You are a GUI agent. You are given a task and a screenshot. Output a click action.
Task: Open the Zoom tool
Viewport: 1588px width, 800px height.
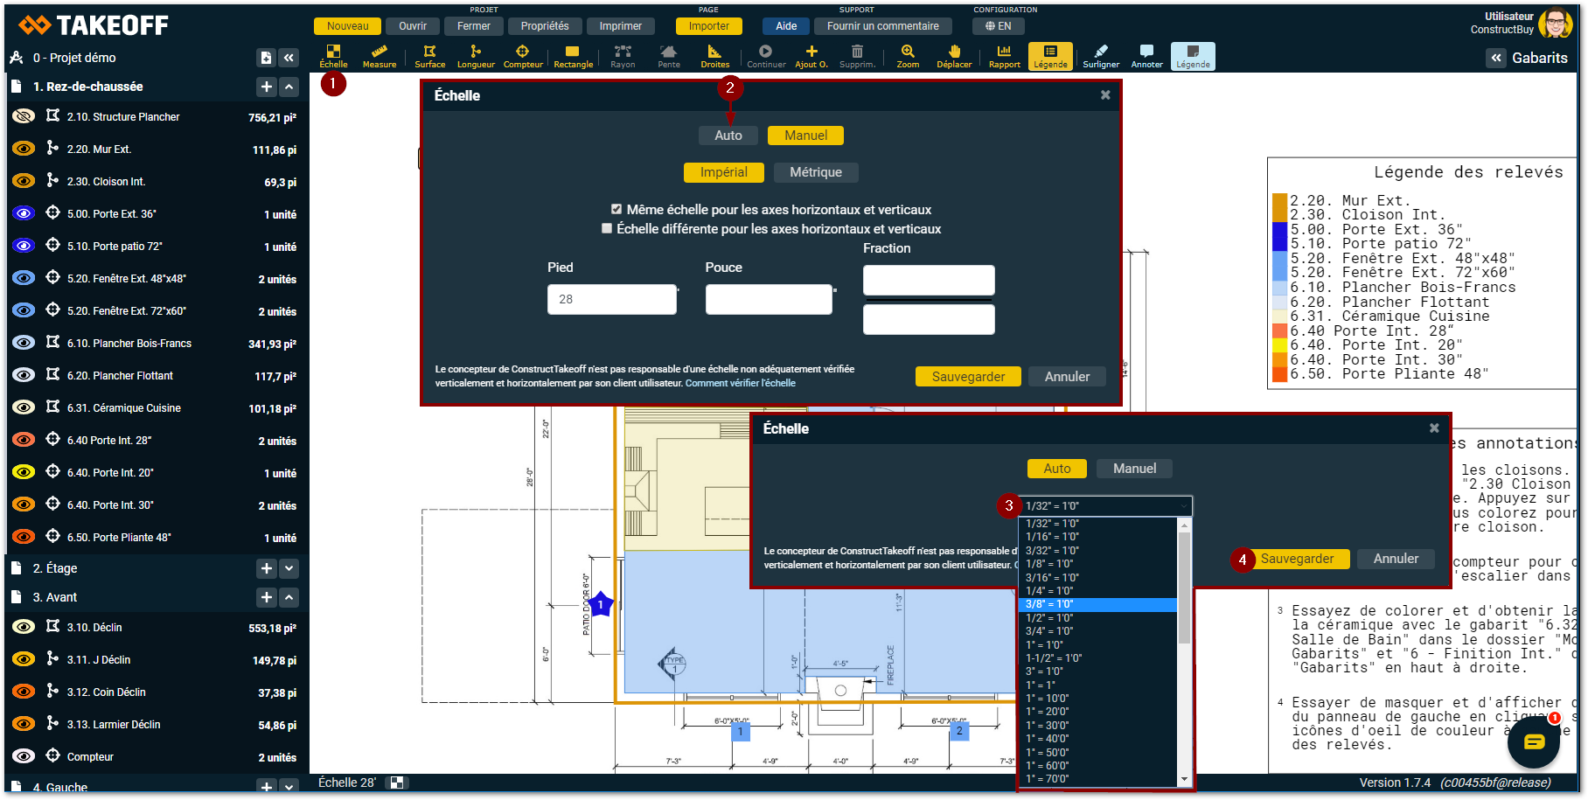(x=908, y=56)
